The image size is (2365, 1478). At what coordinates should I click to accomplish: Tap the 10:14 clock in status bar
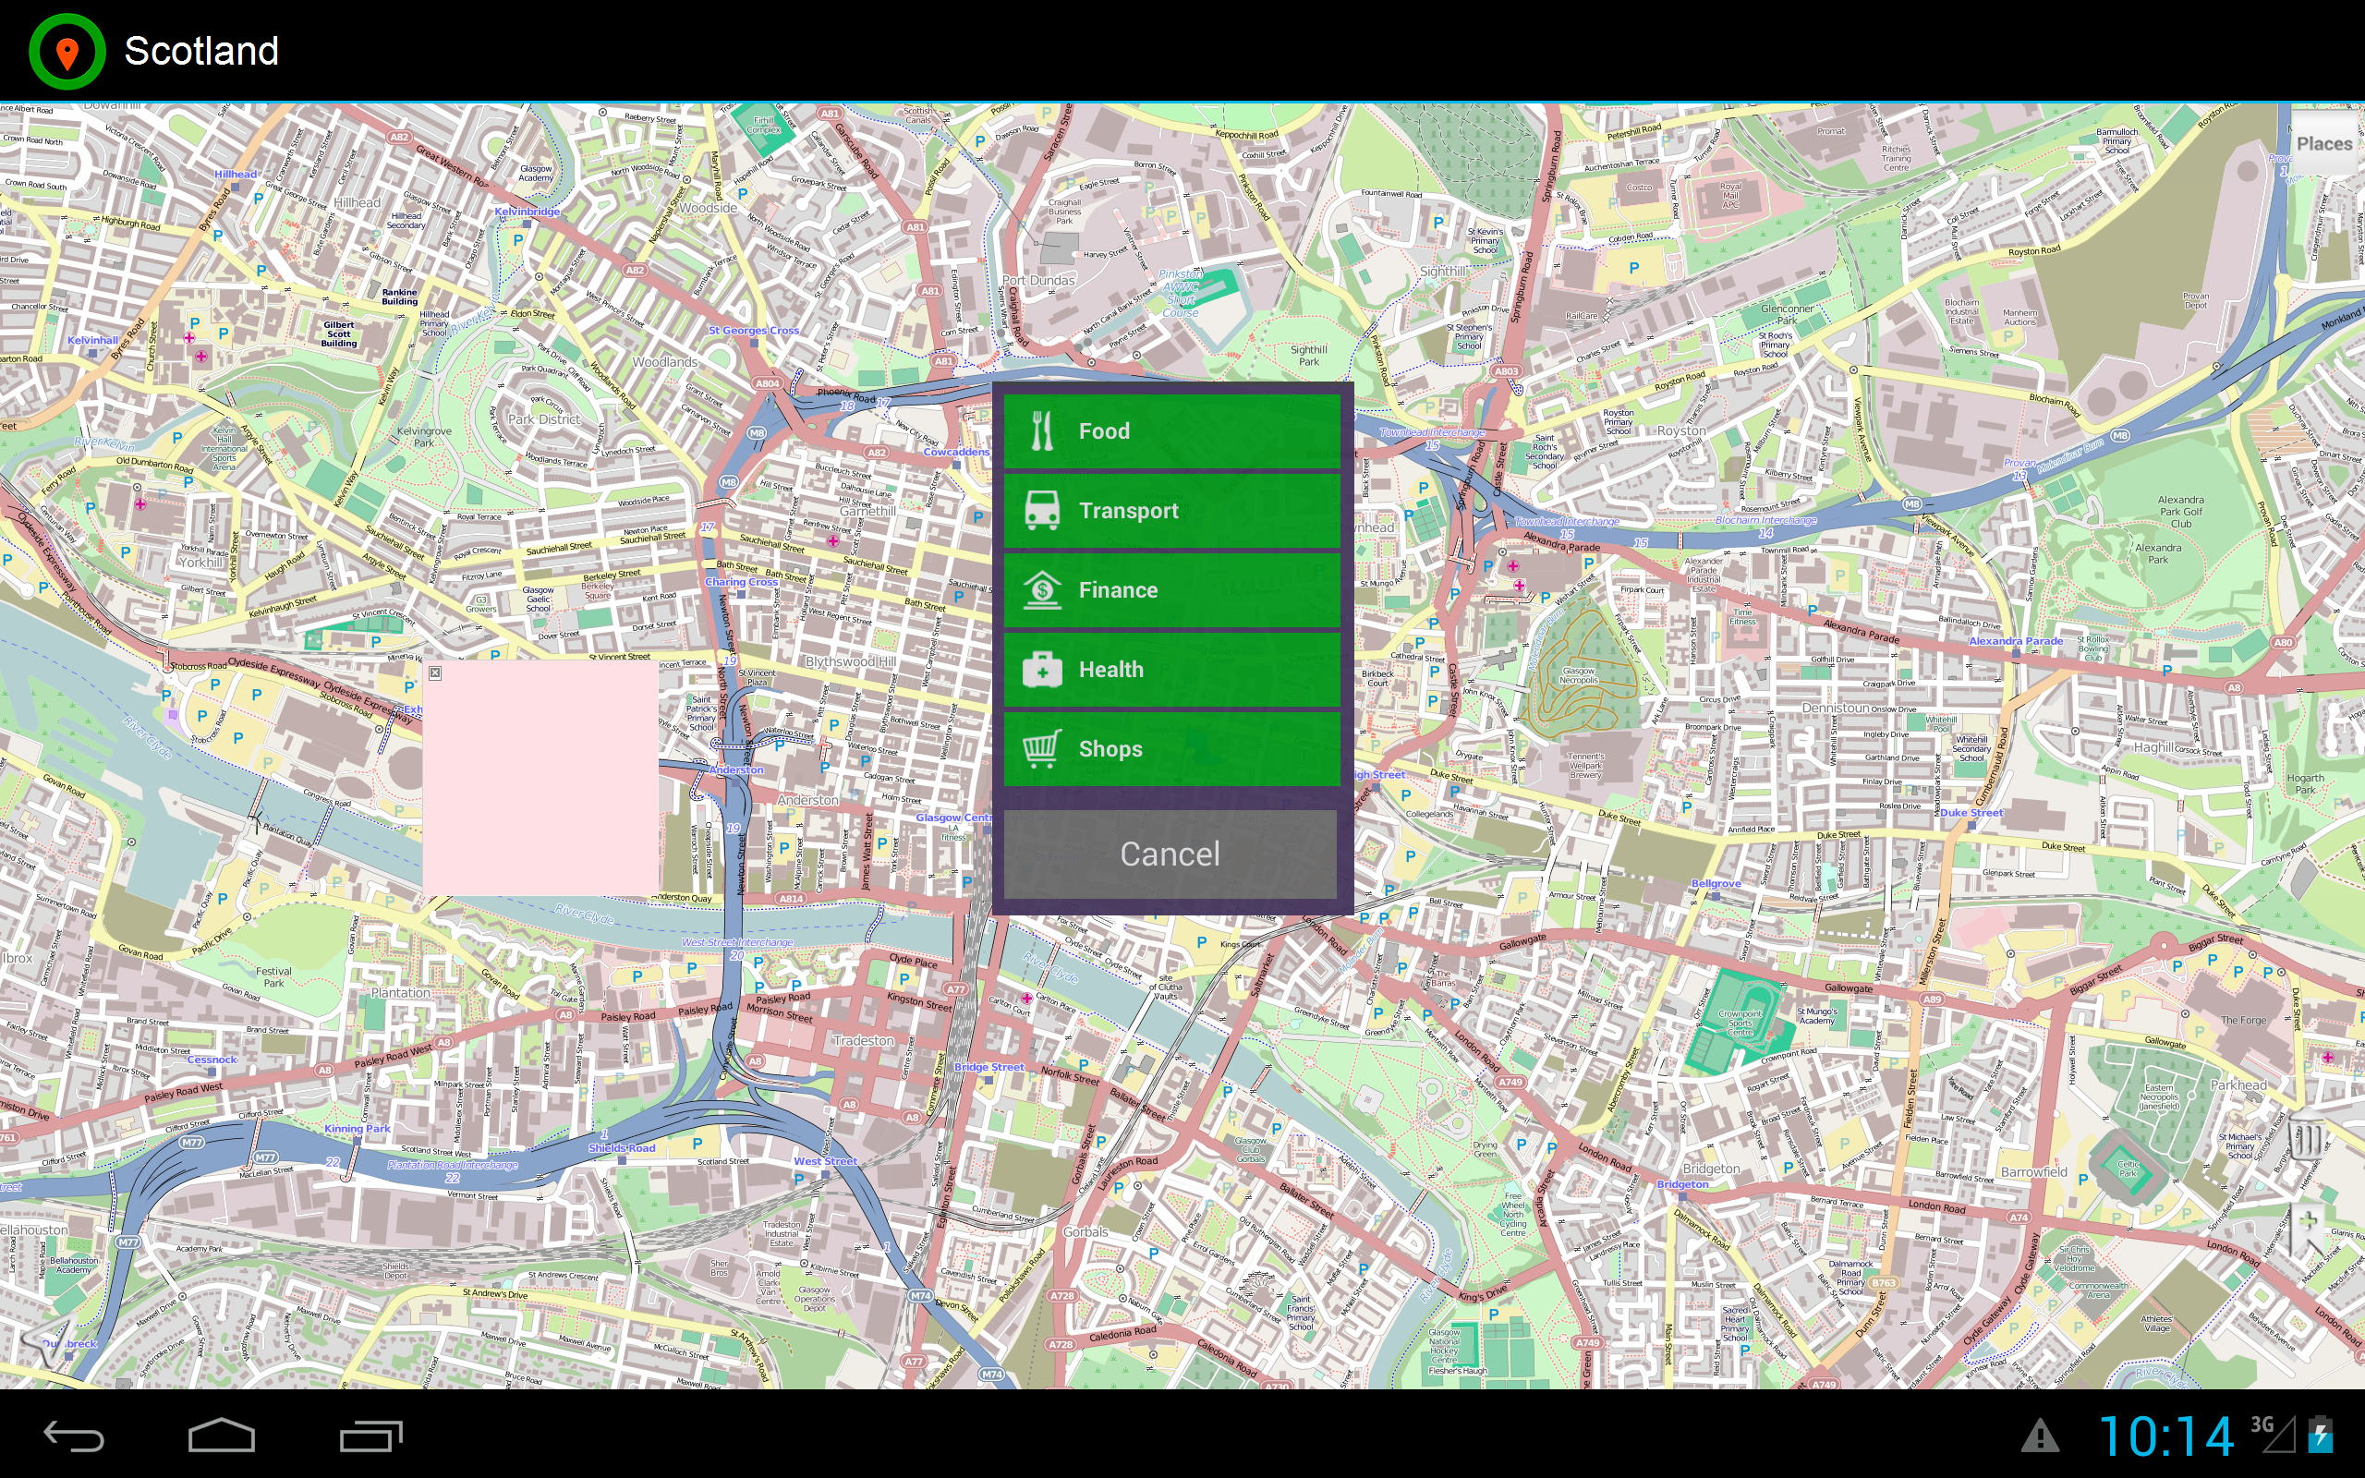[2165, 1436]
